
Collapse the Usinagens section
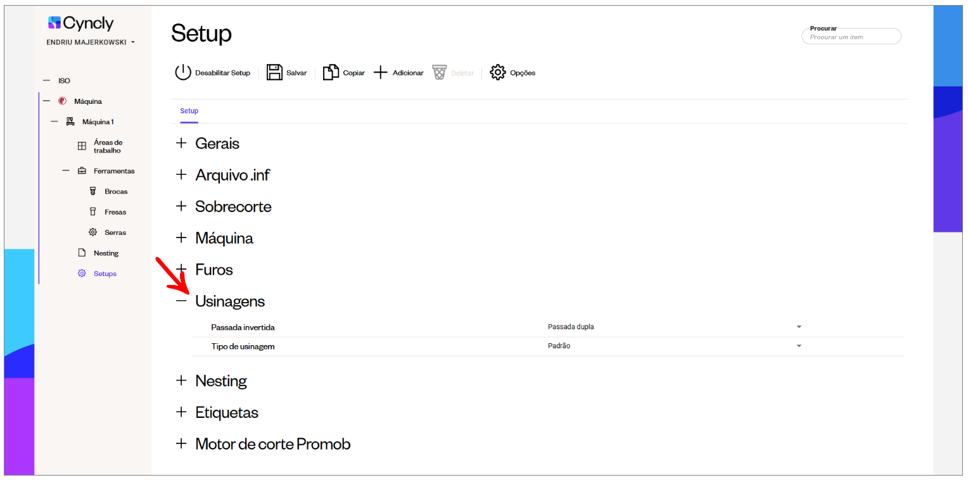click(x=182, y=301)
